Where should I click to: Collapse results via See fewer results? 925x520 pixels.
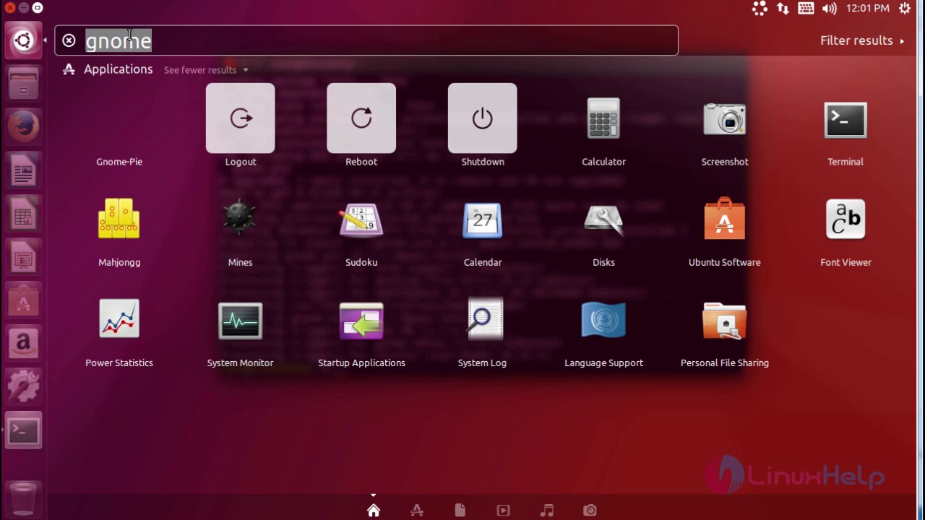click(205, 70)
